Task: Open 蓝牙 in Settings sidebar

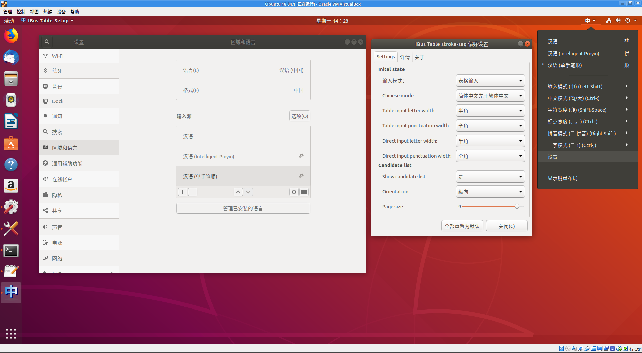Action: [79, 71]
